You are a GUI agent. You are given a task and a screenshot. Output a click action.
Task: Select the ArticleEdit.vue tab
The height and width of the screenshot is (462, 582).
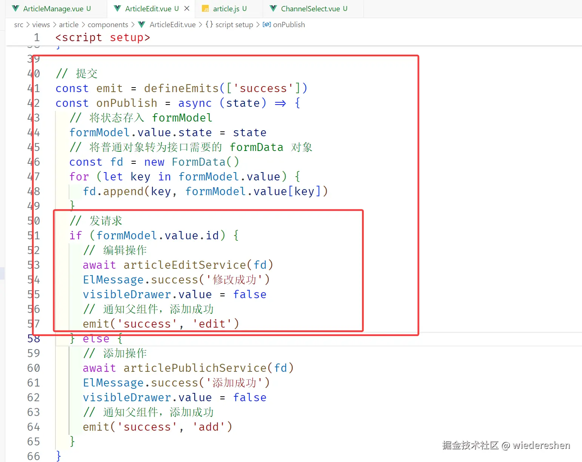148,9
